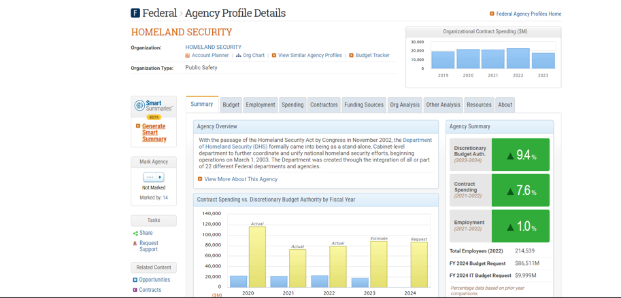Click the Smart Summaries brain logo

coord(139,105)
